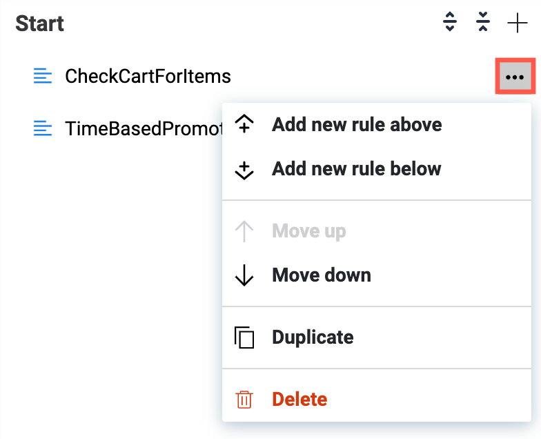Select Duplicate from the context menu
Screen dimensions: 541x439
pos(313,338)
